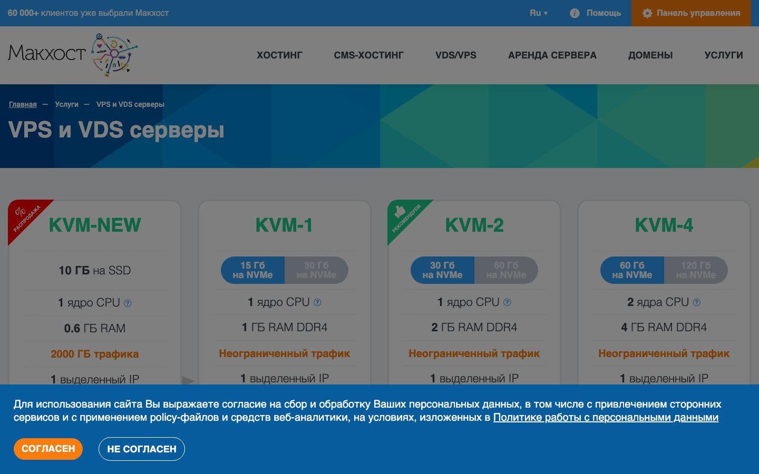
Task: Open the CMS-ХОСТИНГ menu
Action: (x=369, y=55)
